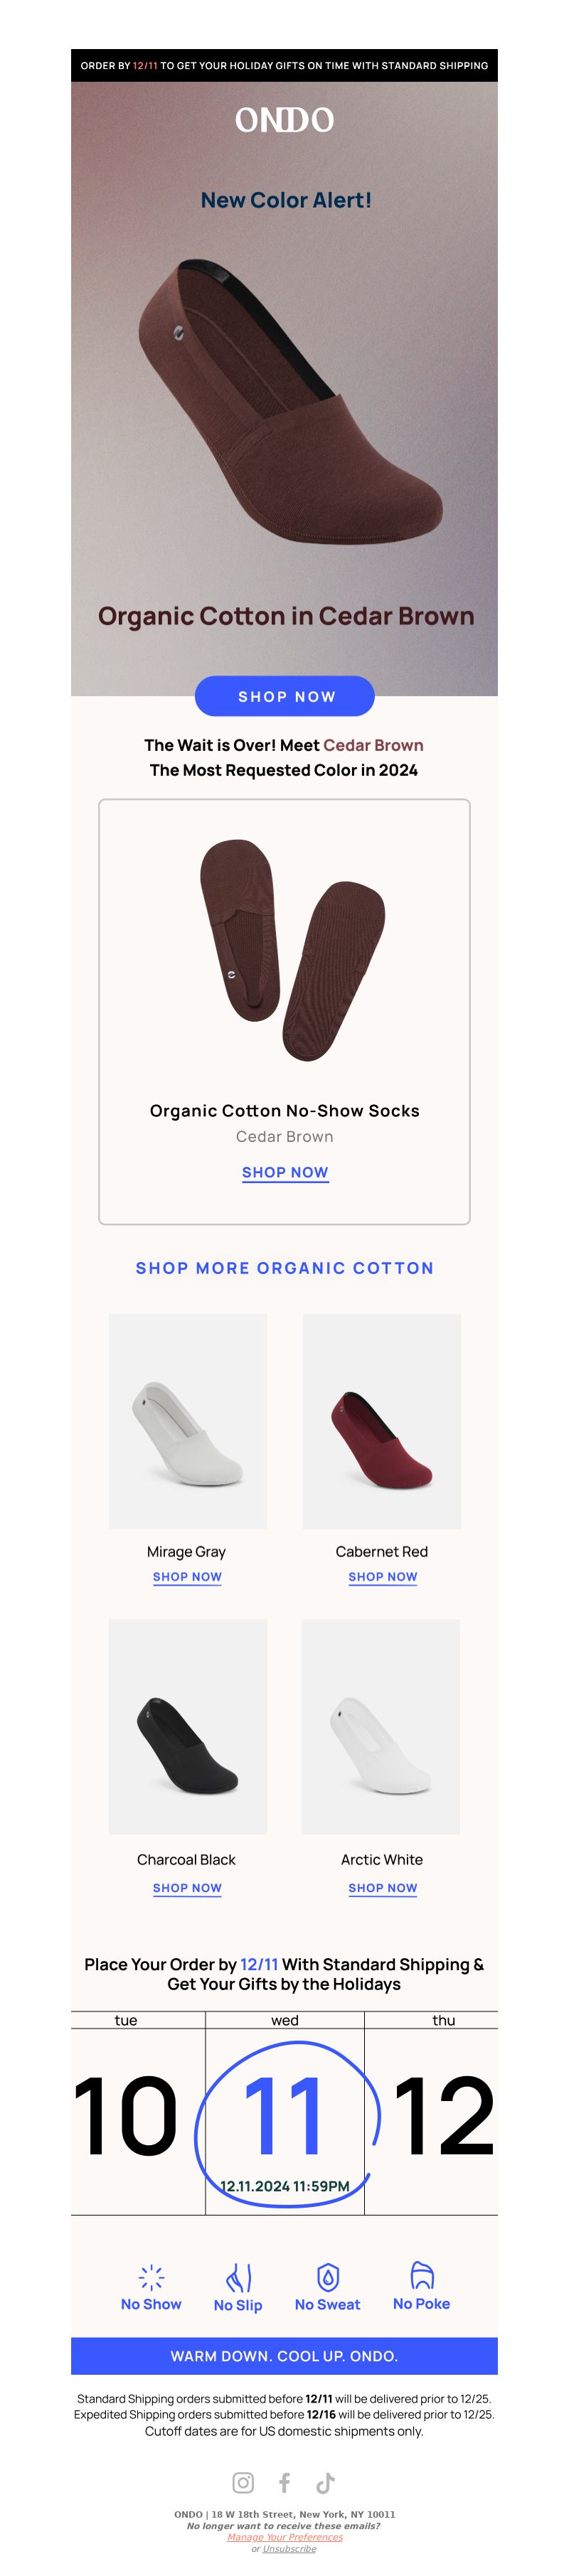Open Cabernet Red SHOP NOW link

[x=382, y=1577]
